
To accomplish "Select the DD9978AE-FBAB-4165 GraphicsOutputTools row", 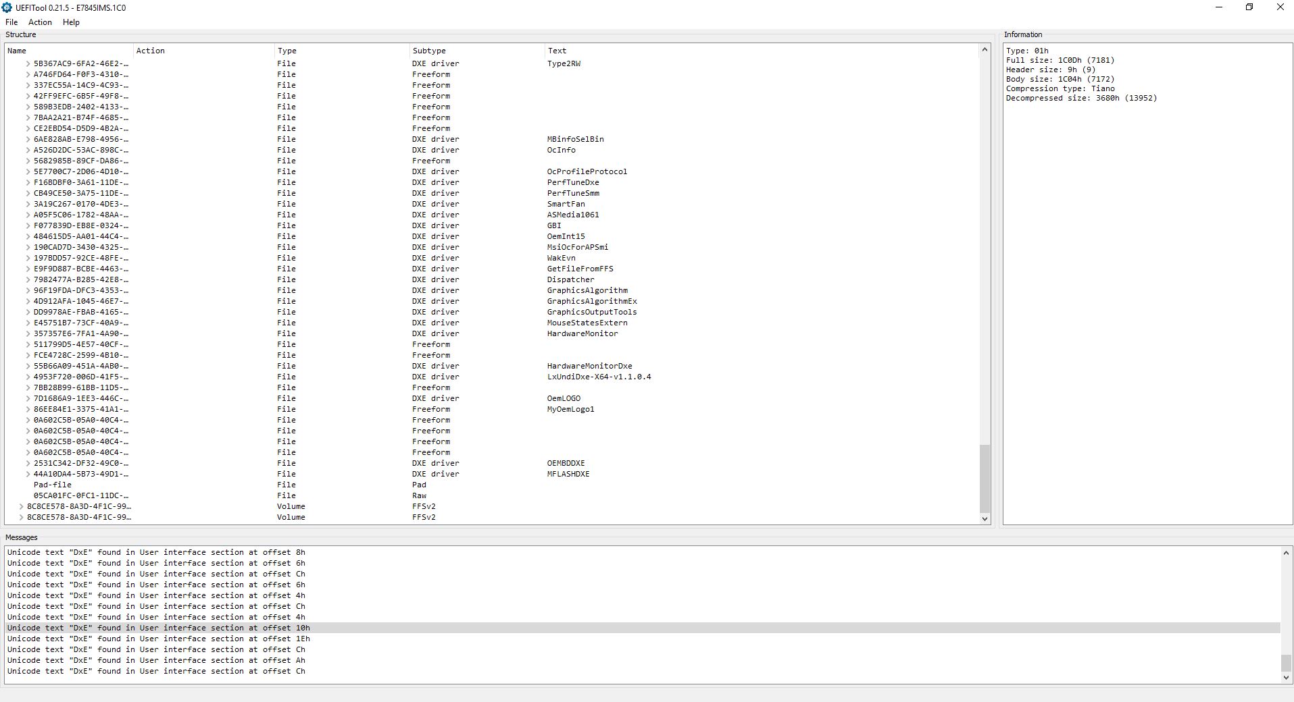I will tap(492, 312).
